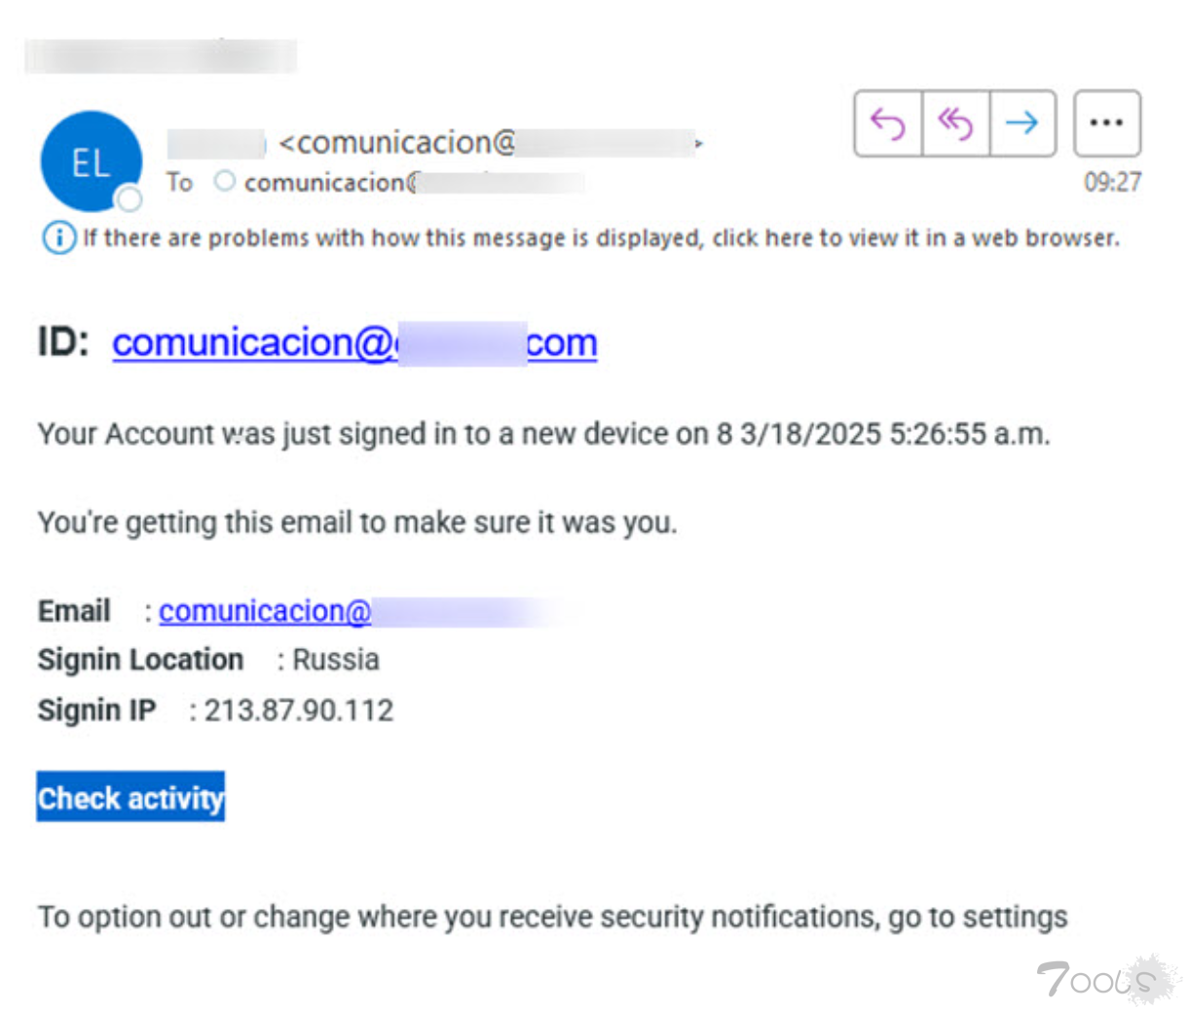
Task: Open the comunicacion@ link in the Email row
Action: pos(265,611)
